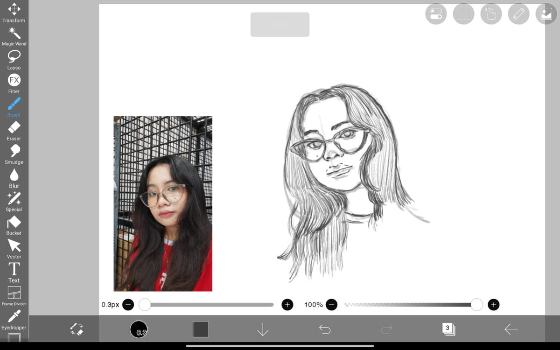Select the Smudge tool
560x350 pixels.
14,154
